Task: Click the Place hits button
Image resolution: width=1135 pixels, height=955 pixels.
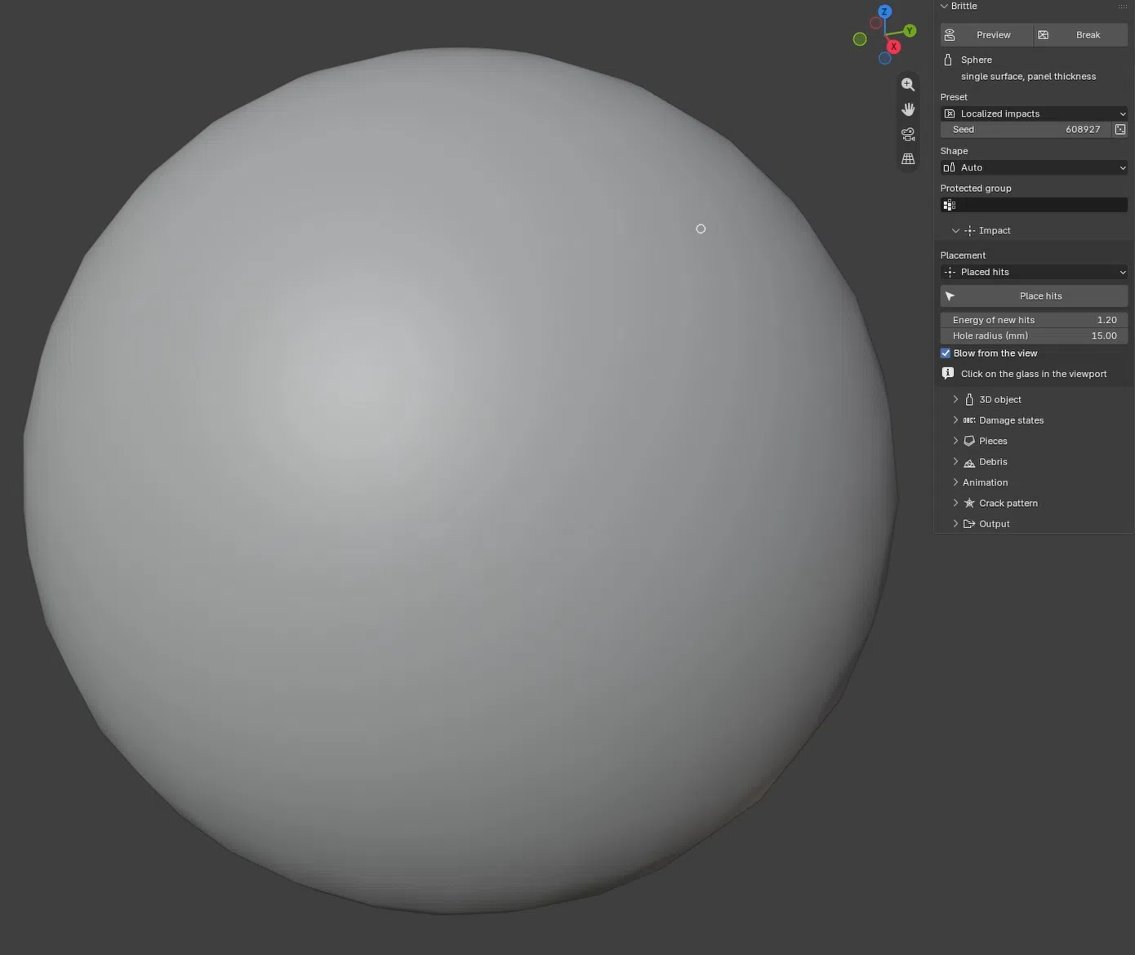Action: click(x=1034, y=296)
